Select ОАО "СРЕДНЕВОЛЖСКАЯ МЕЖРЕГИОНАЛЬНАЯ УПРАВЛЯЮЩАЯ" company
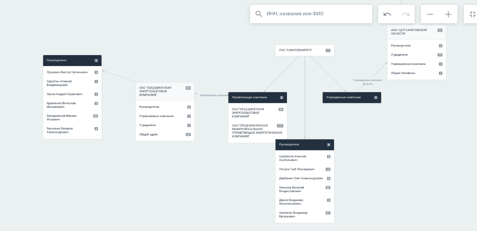This screenshot has height=231, width=477. (x=257, y=131)
